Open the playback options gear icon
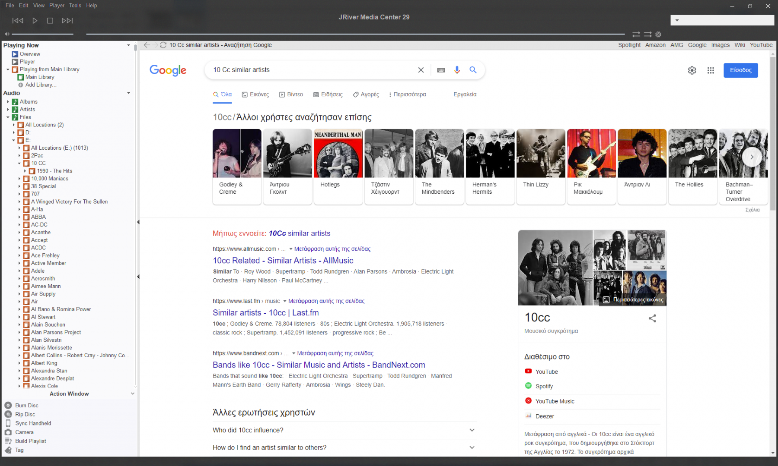Screen dimensions: 778x466 pos(658,35)
